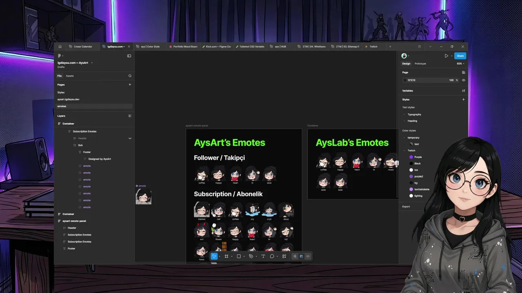The height and width of the screenshot is (293, 522).
Task: Open the Variables settings icon
Action: pos(464,91)
